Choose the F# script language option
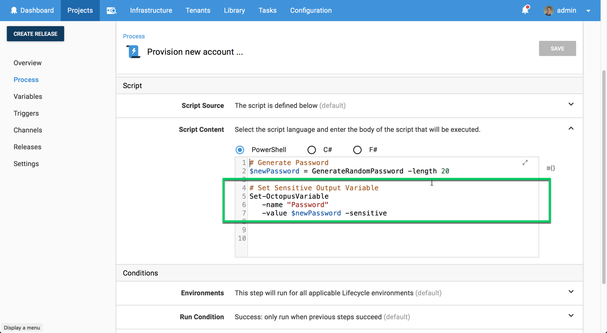 coord(357,150)
